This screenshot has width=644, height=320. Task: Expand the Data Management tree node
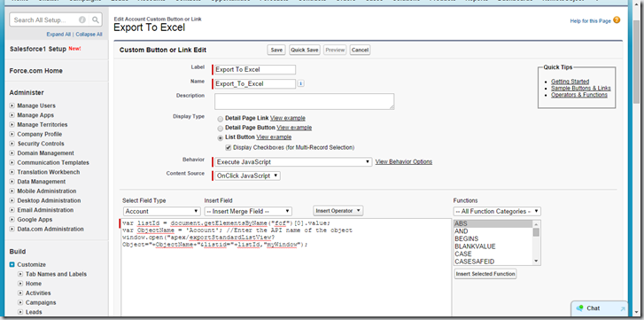click(12, 182)
